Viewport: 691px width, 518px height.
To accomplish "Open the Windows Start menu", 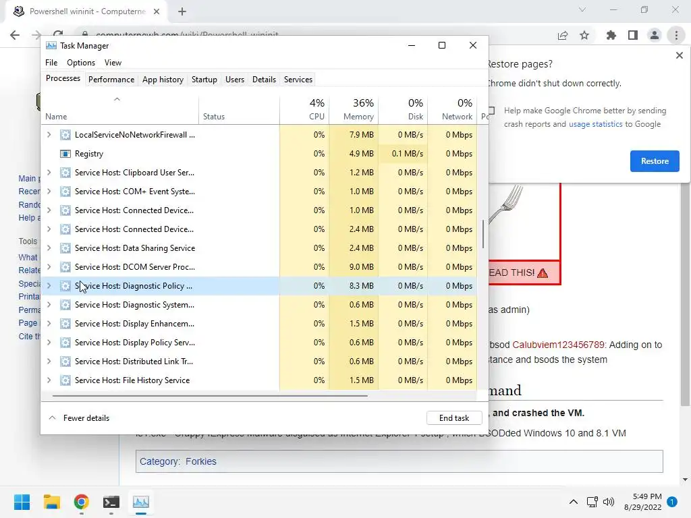I will click(22, 502).
